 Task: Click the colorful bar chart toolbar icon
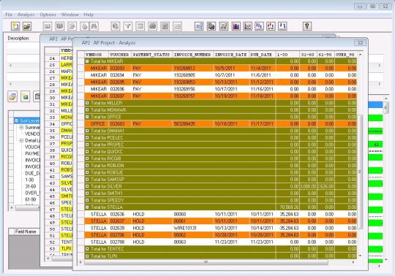coord(236,26)
